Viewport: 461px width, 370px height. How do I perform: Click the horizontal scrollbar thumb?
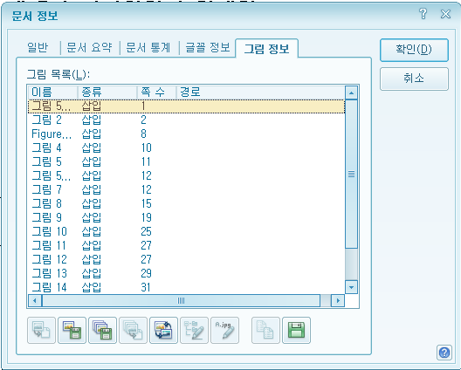pyautogui.click(x=181, y=301)
